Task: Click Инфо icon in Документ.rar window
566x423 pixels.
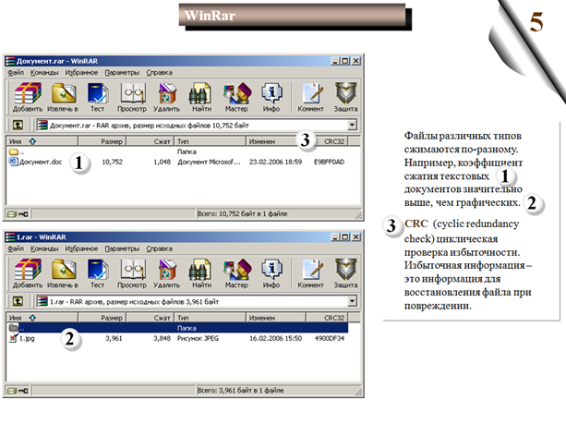Action: pos(271,97)
